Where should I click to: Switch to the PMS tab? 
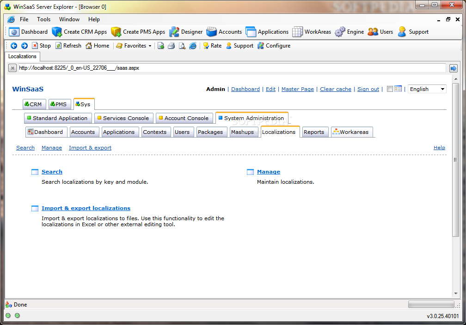(60, 104)
